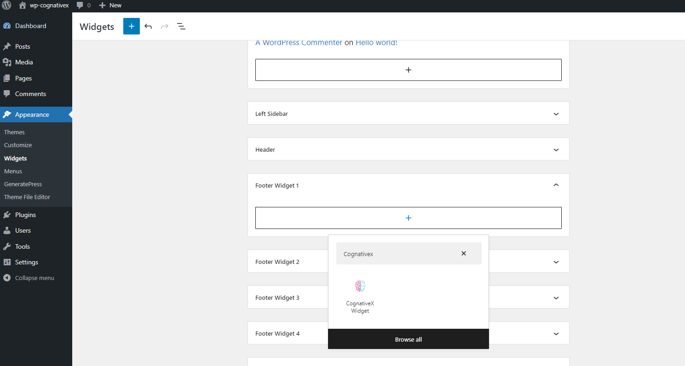Toggle the blue block inserter button
Image resolution: width=685 pixels, height=366 pixels.
click(x=132, y=26)
